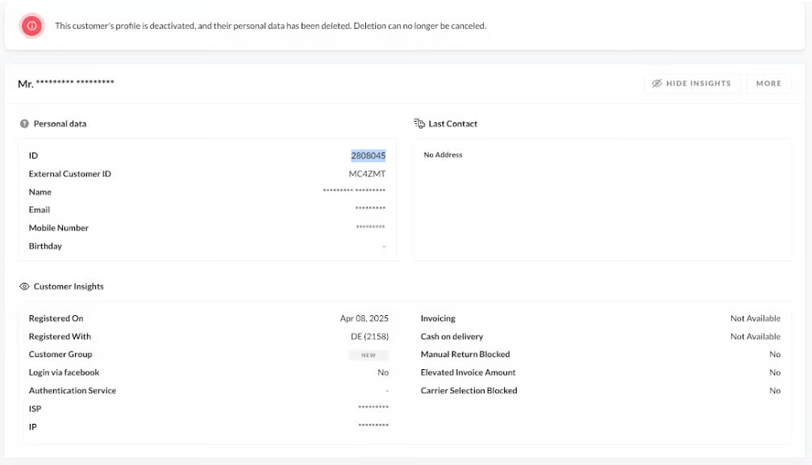Hide the customer insights section

point(692,83)
